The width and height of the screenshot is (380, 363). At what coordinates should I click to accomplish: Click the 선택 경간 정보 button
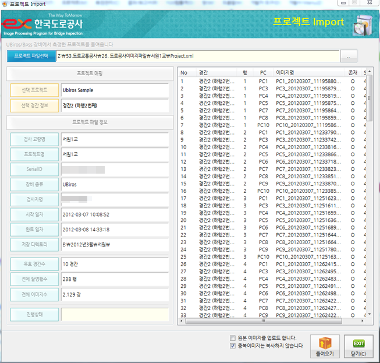point(34,105)
